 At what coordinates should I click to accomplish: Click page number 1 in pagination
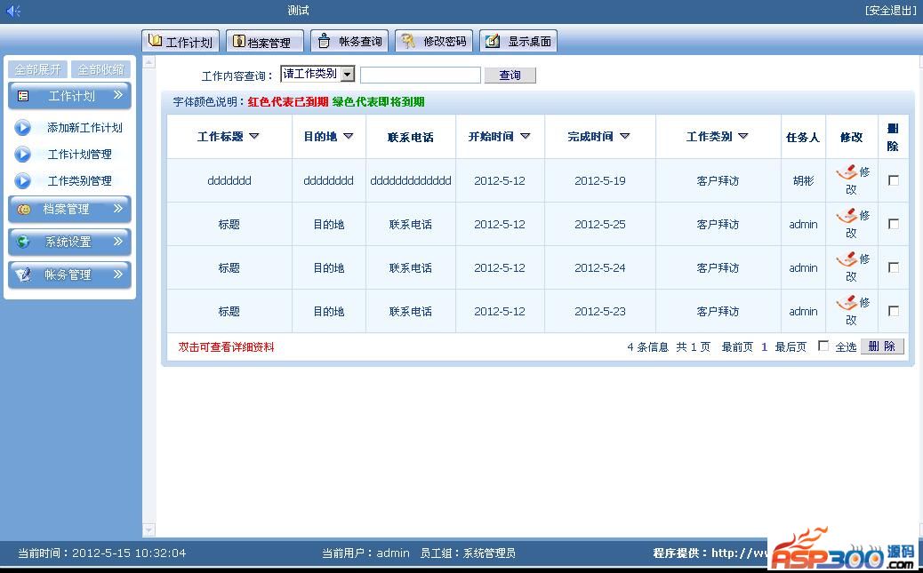pos(764,347)
